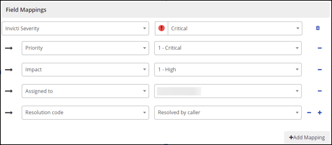Remove the Assigned to field row

click(x=320, y=91)
